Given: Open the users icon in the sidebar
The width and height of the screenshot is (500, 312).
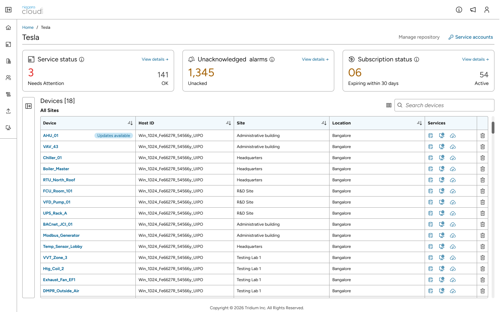Looking at the screenshot, I should point(8,78).
